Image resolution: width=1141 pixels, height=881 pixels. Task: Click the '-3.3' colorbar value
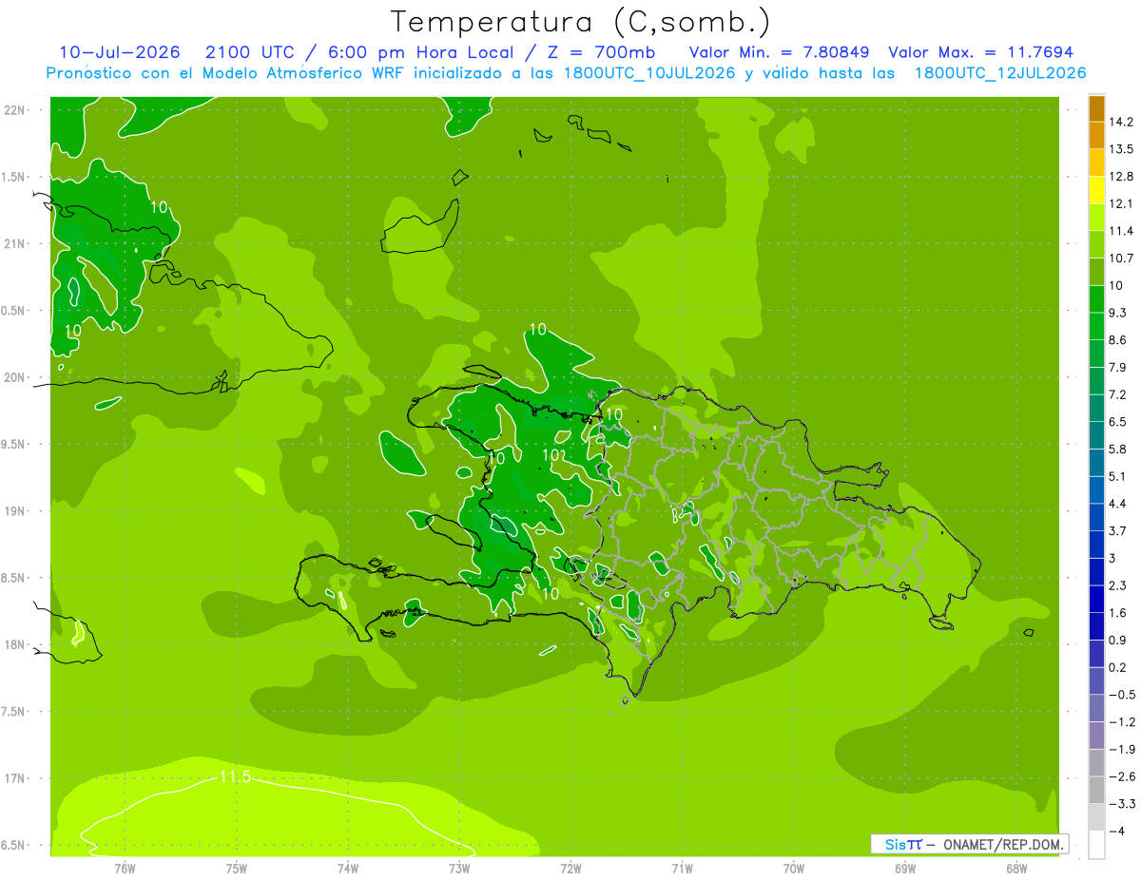coord(1122,803)
